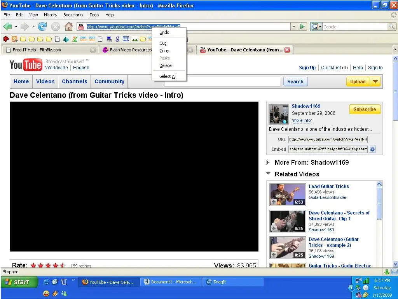Close the YouTube tab with red X
Screen dimensions: 398x299
tap(287, 50)
